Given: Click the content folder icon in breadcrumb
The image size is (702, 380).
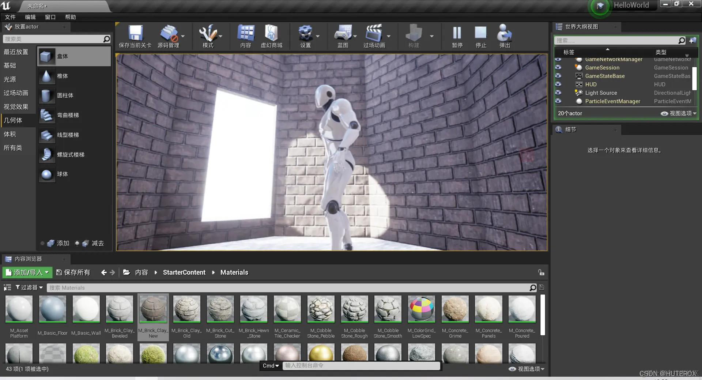Looking at the screenshot, I should [x=127, y=272].
